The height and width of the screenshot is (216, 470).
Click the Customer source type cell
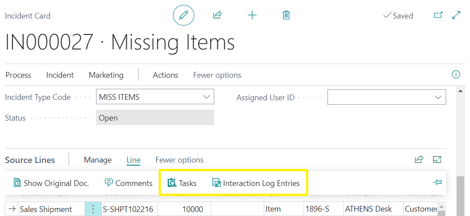(x=420, y=209)
